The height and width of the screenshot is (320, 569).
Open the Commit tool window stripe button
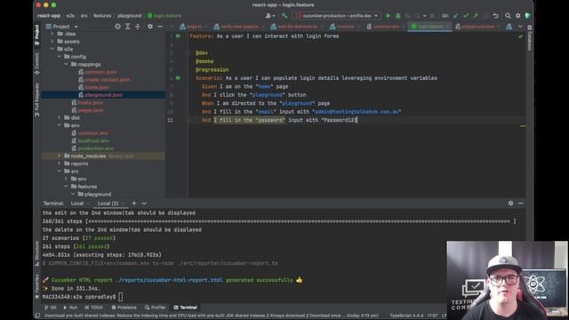[x=37, y=64]
